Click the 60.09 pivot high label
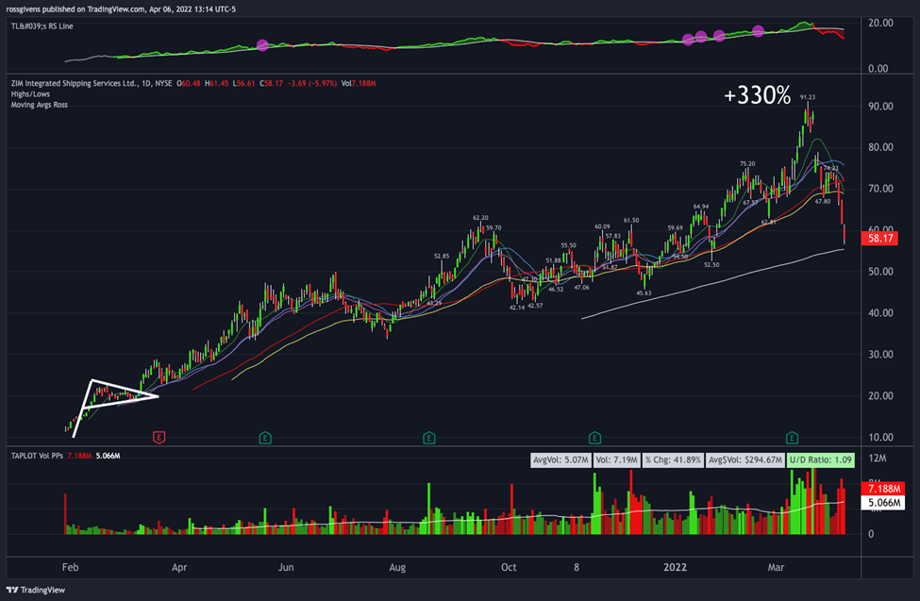This screenshot has width=920, height=601. click(x=603, y=225)
